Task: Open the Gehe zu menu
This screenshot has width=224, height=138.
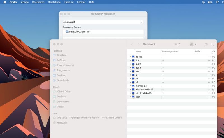Action: pyautogui.click(x=69, y=2)
